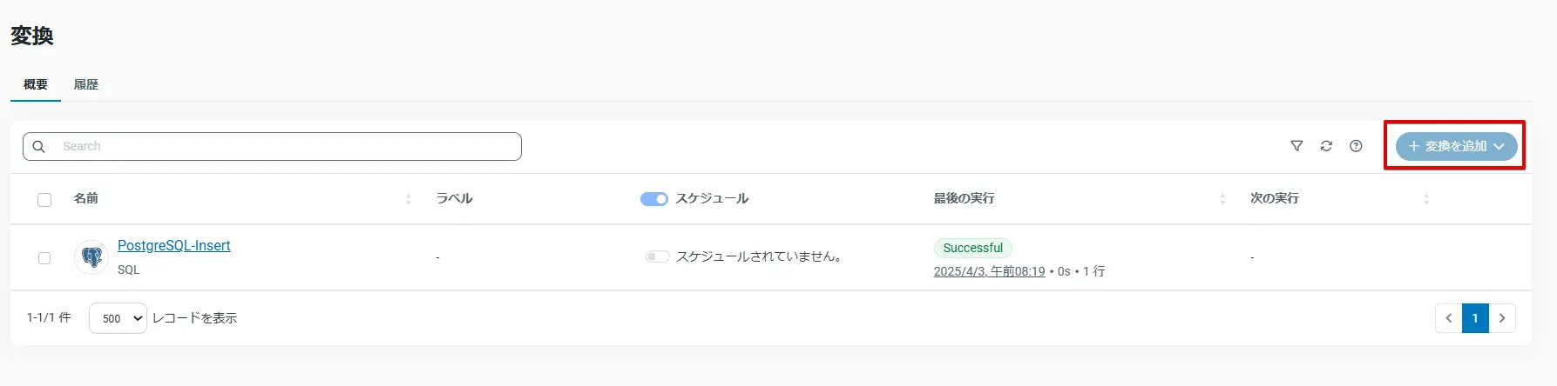Toggle the スケジュール header switch
The height and width of the screenshot is (386, 1557).
coord(653,199)
